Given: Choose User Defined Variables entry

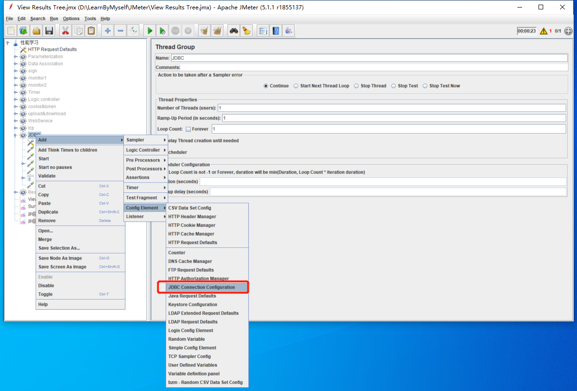Looking at the screenshot, I should point(207,365).
